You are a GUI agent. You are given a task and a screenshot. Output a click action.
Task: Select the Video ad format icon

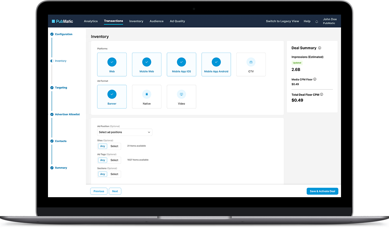[181, 94]
